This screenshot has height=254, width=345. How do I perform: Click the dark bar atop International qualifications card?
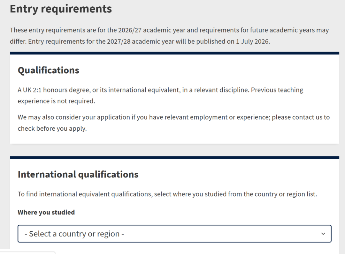(174, 157)
